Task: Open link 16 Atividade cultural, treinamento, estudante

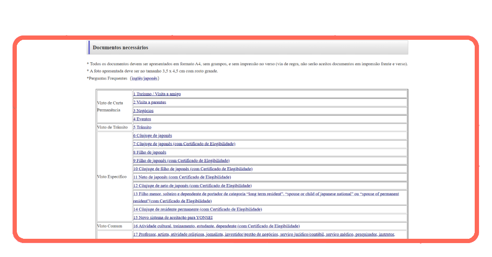Action: coord(217,226)
